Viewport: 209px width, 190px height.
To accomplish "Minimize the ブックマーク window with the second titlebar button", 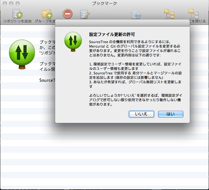I will pos(11,4).
